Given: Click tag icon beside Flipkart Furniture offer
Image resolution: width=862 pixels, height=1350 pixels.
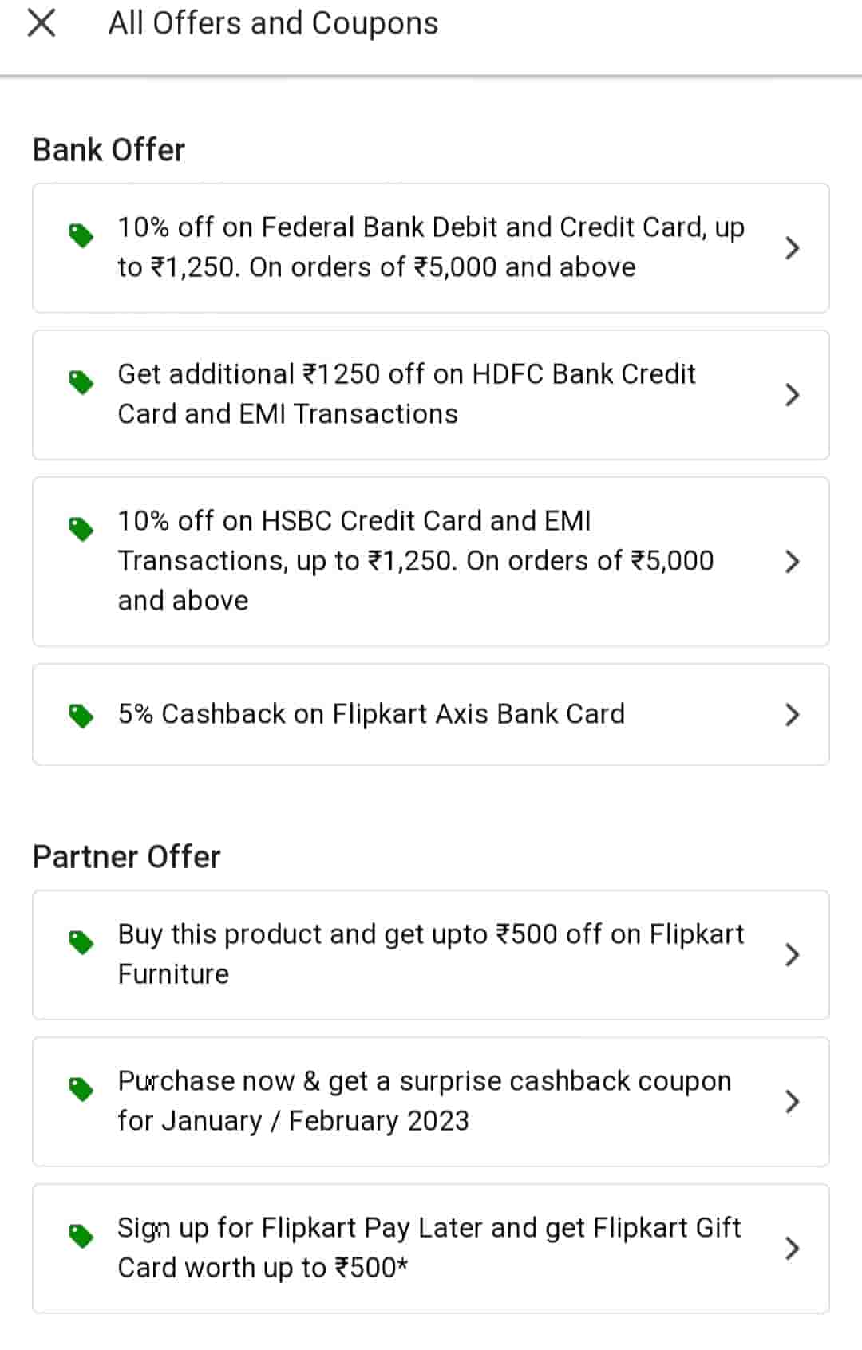Looking at the screenshot, I should 81,942.
